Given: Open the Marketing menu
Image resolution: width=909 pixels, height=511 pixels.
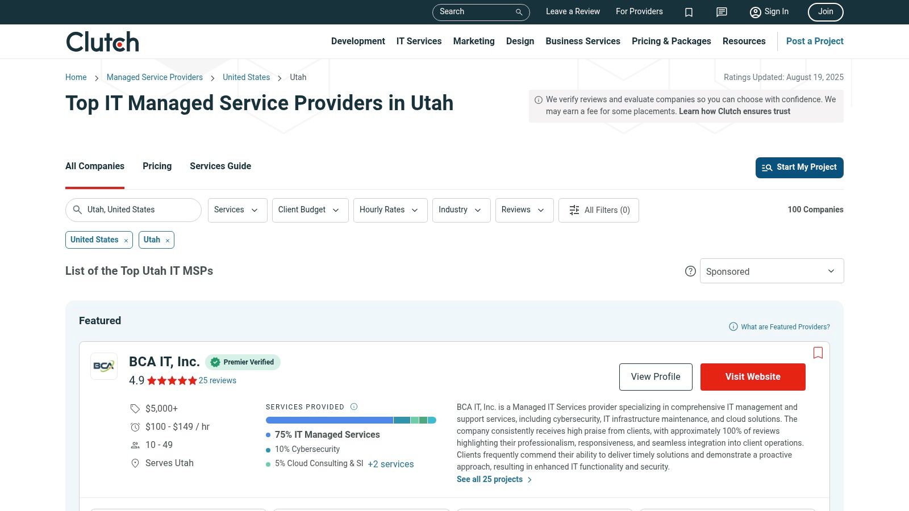Looking at the screenshot, I should [474, 41].
